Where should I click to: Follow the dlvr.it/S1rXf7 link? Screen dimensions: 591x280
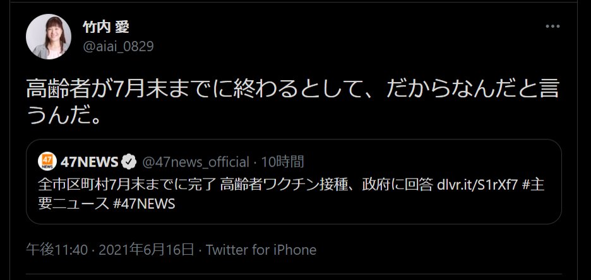tap(477, 185)
